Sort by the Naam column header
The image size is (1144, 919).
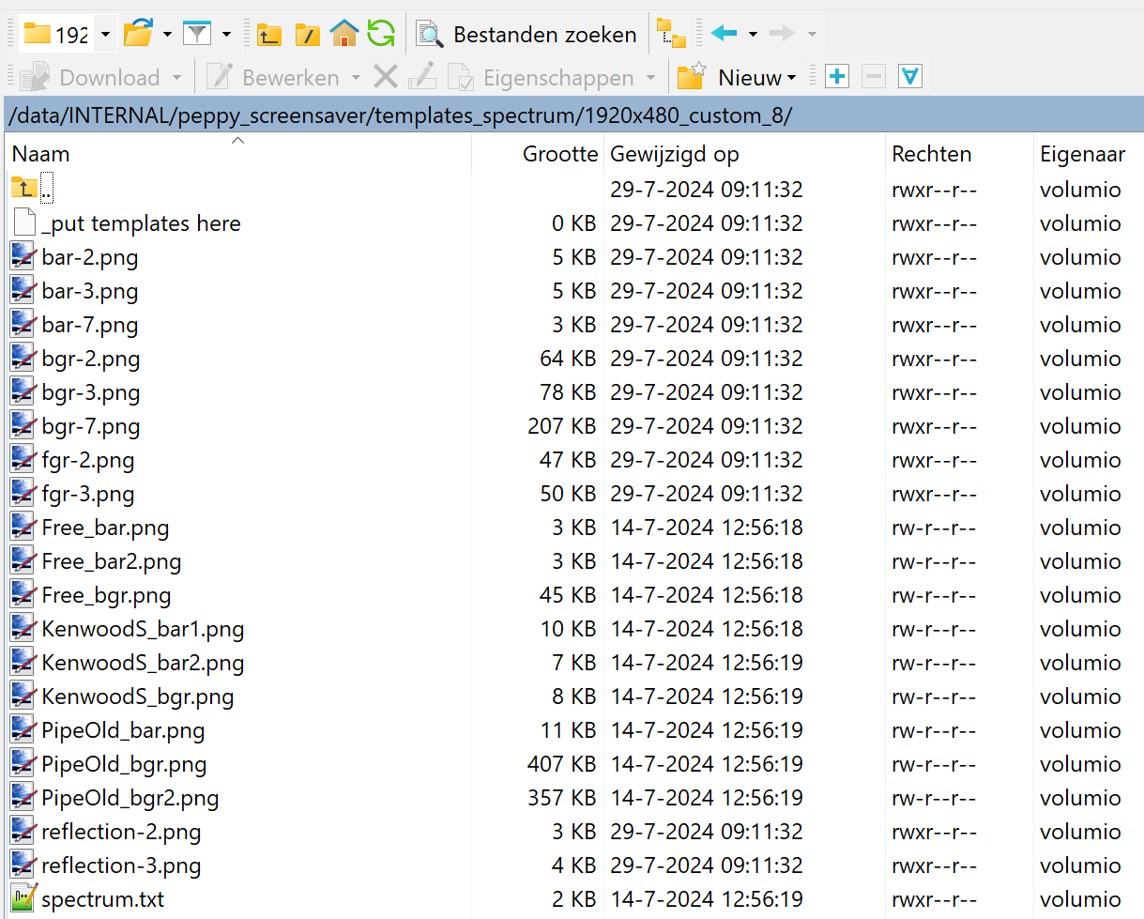point(40,154)
